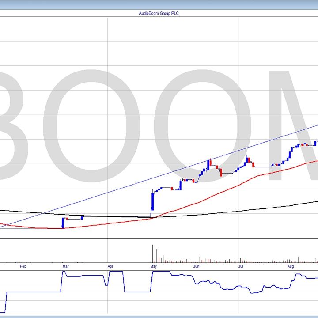Select the Mar label on the time axis

click(65, 267)
